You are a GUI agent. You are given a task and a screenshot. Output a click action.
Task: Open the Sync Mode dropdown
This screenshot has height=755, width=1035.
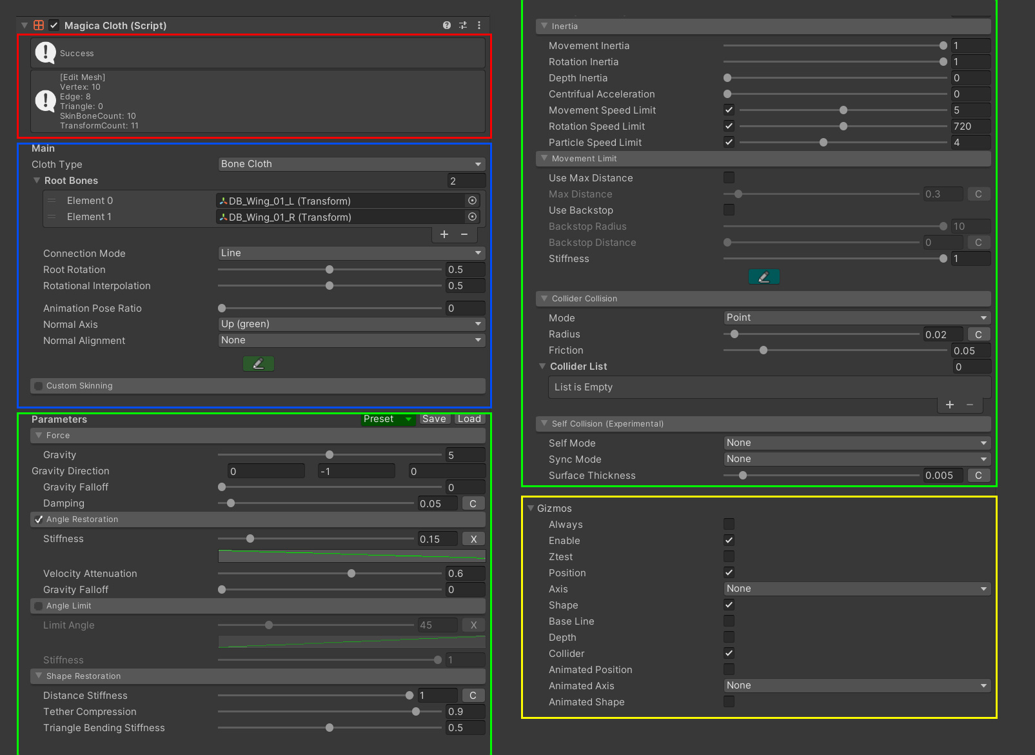tap(857, 459)
